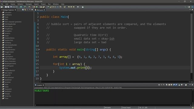Click Display Selected Console icon
The width and height of the screenshot is (194, 109).
pos(182,85)
